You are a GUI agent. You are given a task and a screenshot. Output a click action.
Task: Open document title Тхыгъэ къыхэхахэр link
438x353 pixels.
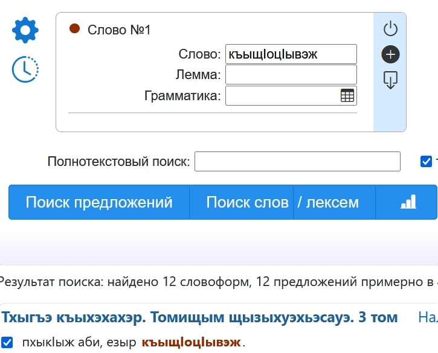[199, 317]
